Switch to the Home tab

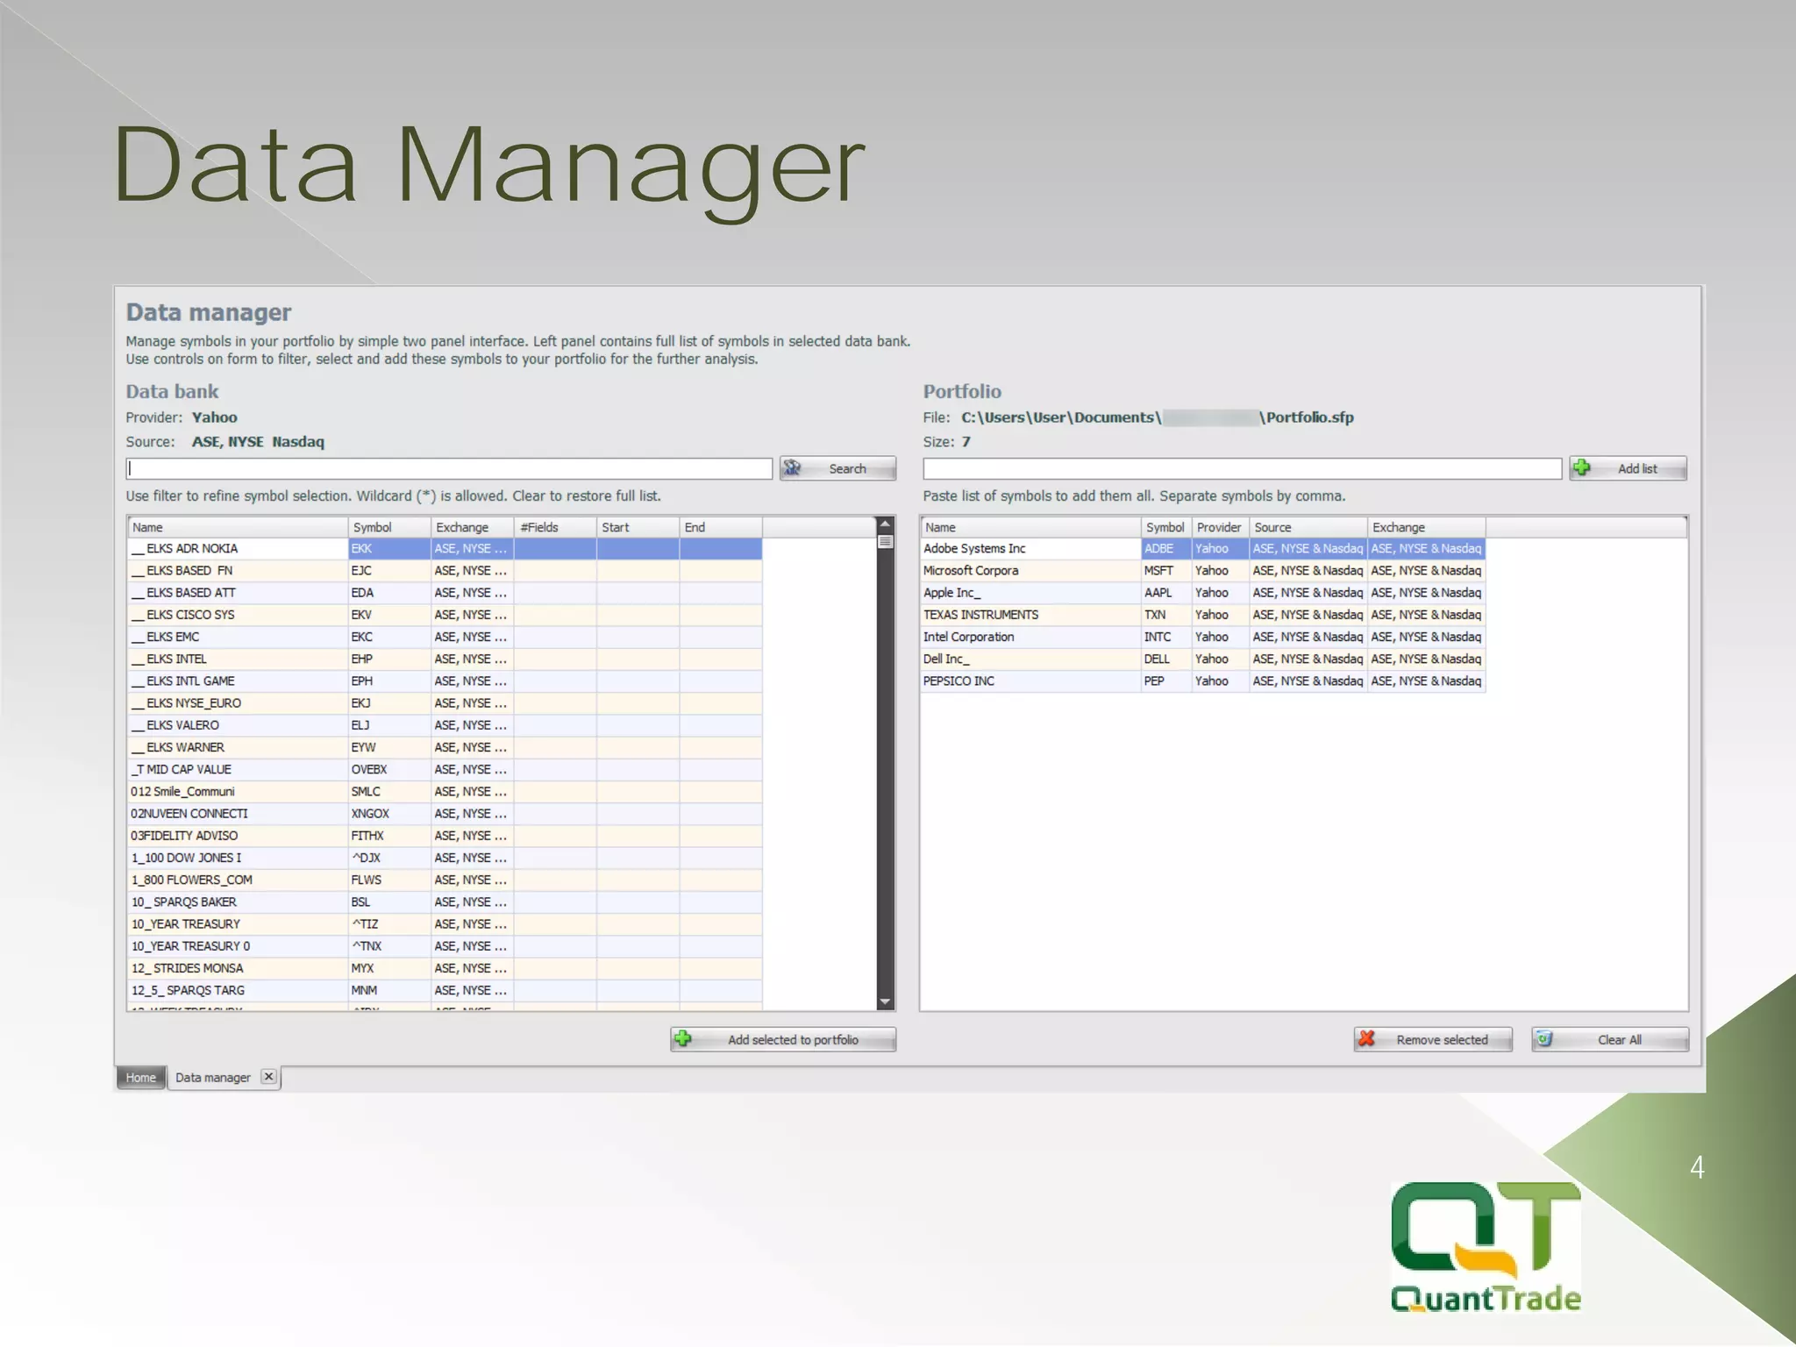pyautogui.click(x=140, y=1078)
